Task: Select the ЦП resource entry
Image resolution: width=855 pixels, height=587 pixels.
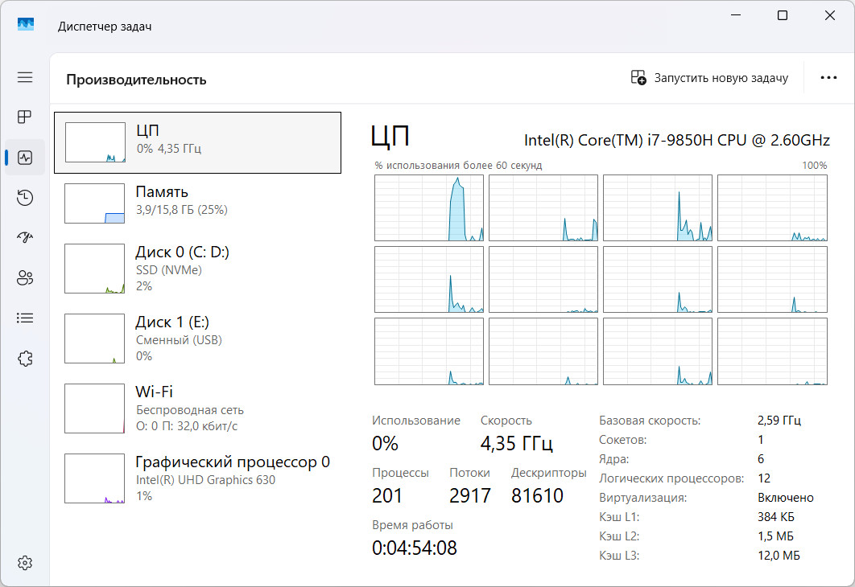Action: point(197,142)
